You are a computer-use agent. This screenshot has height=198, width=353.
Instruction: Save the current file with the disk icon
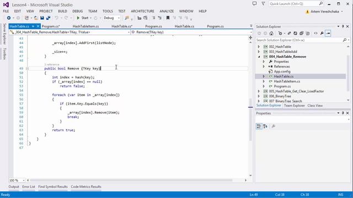42,18
